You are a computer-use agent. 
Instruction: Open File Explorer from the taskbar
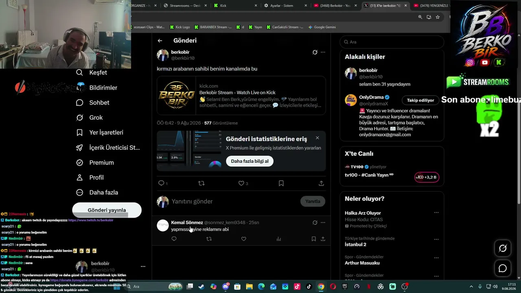point(249,286)
